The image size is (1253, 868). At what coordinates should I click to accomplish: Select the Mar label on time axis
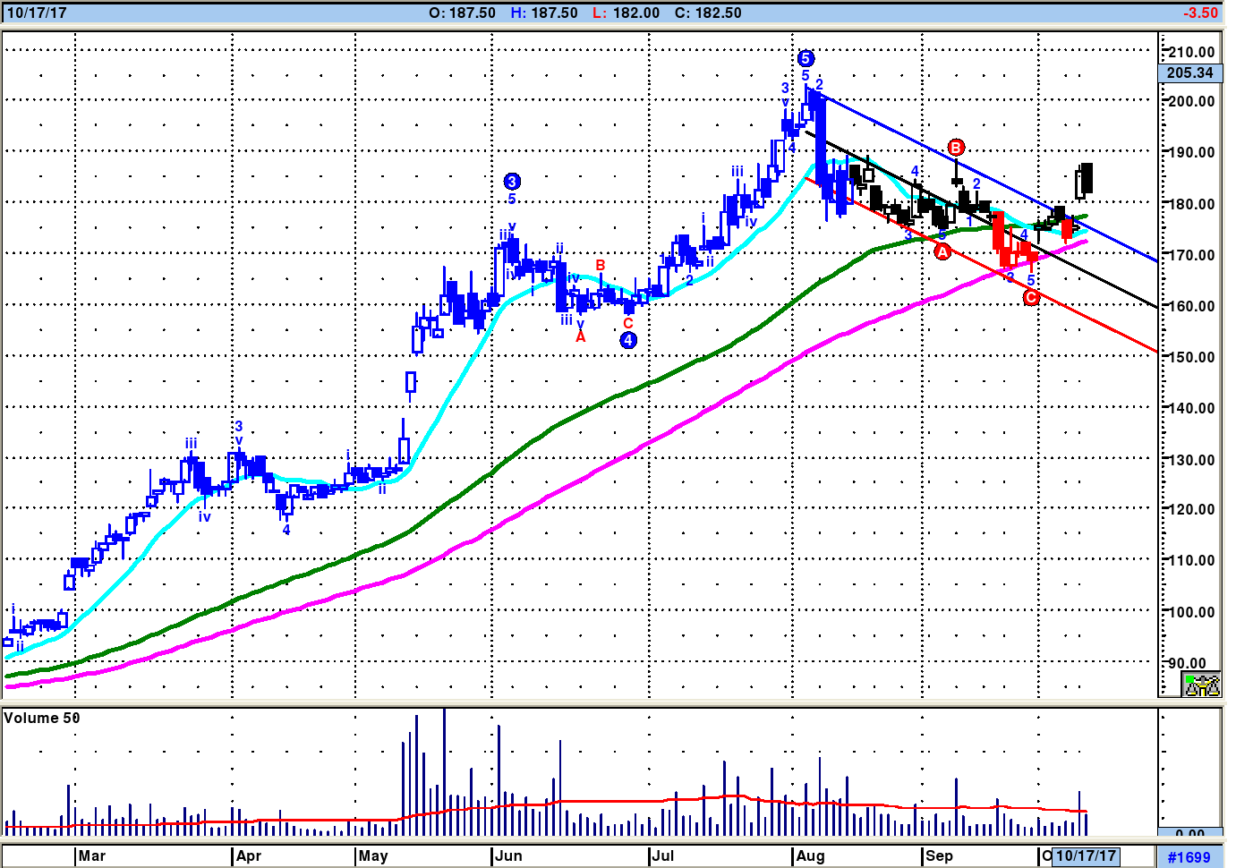point(91,855)
